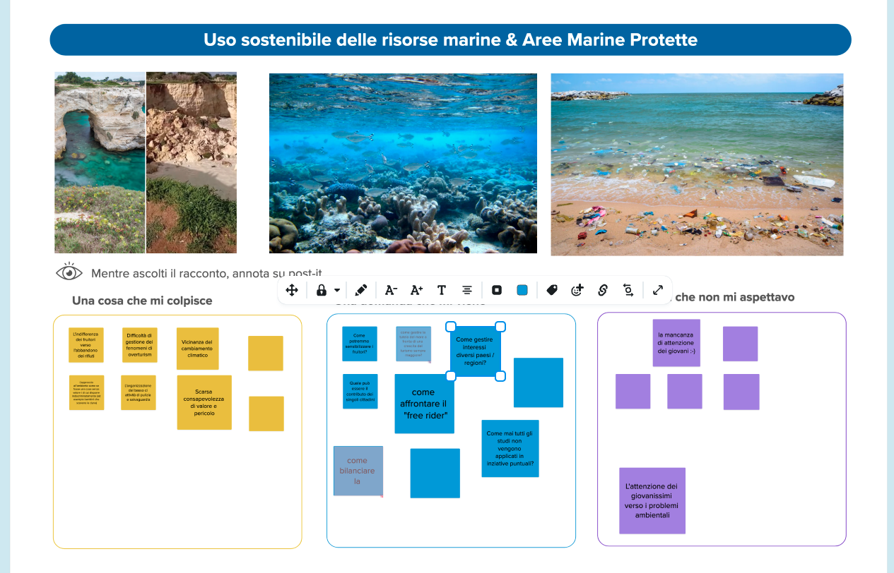The width and height of the screenshot is (894, 573).
Task: Lock the selected sticky note
Action: point(322,290)
